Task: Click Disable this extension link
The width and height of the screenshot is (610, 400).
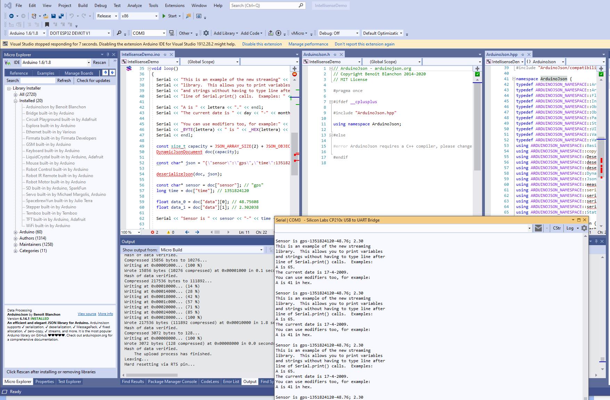Action: [x=262, y=44]
